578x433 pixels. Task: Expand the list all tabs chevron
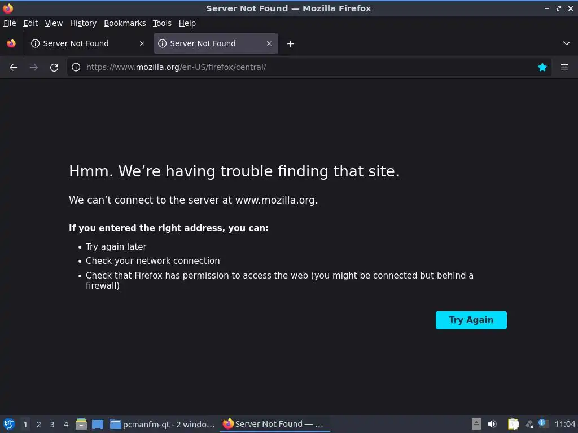[567, 43]
